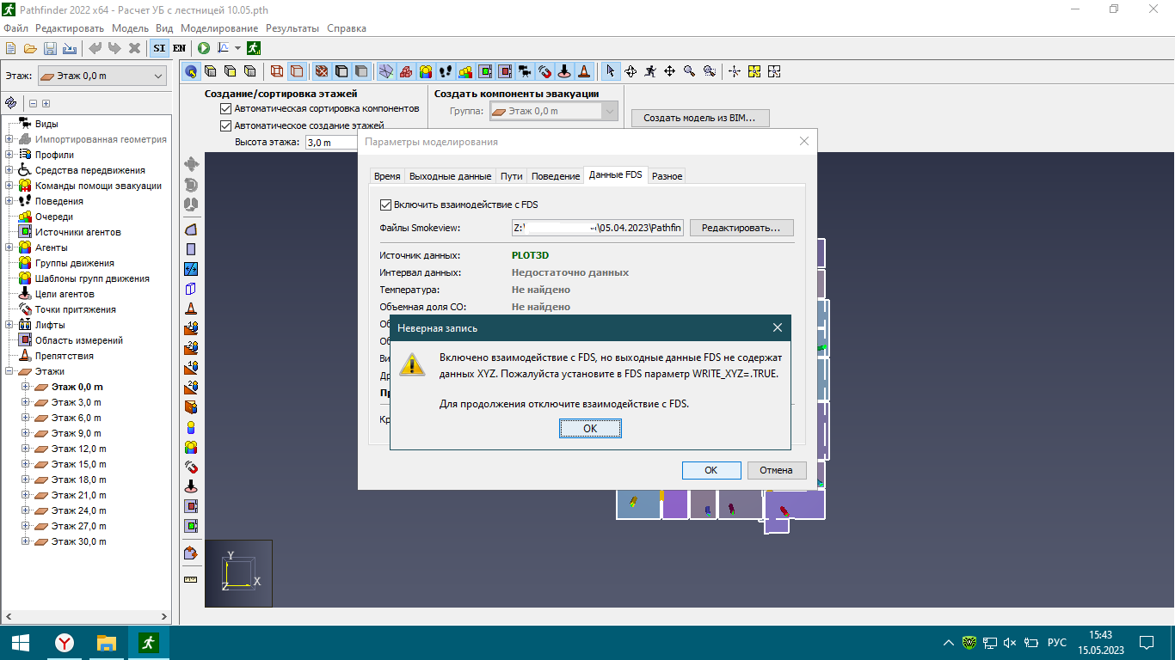The width and height of the screenshot is (1175, 660).
Task: Switch to the 'Поведение' tab
Action: click(556, 176)
